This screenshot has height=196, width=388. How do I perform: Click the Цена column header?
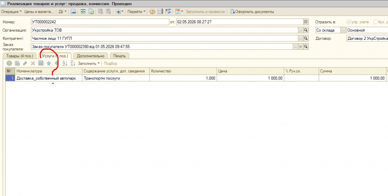251,71
